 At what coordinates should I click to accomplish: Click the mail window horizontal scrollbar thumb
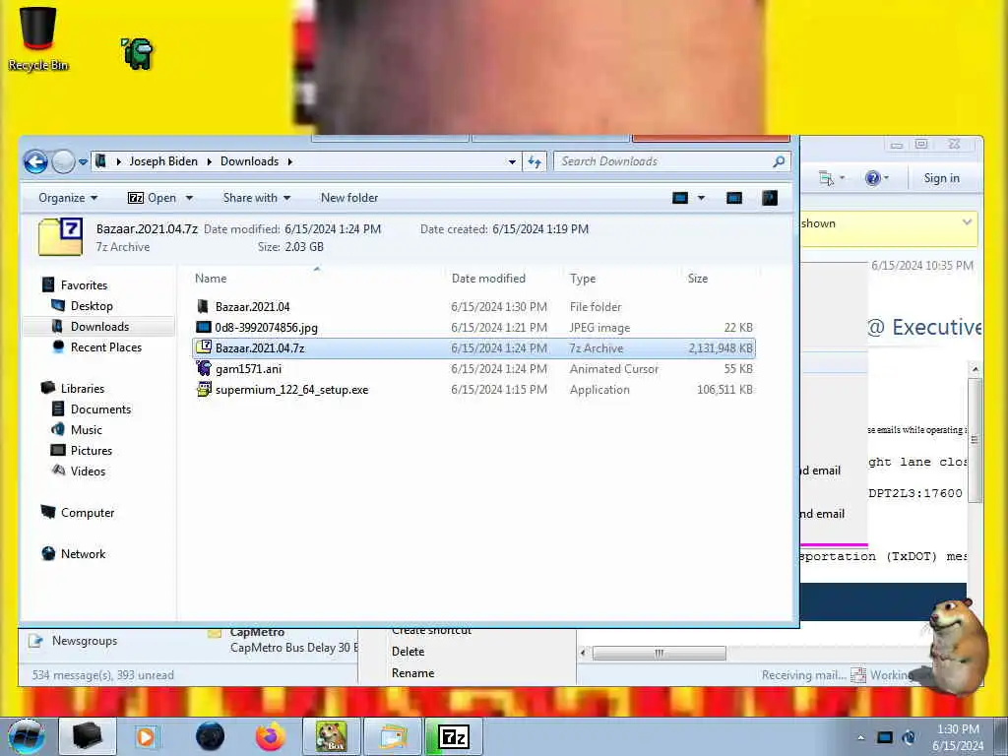tap(659, 654)
